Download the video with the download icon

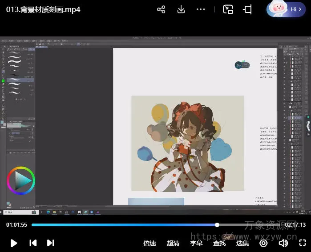coord(181,9)
